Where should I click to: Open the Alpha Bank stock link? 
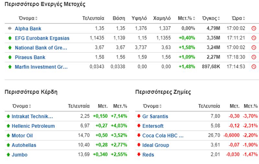click(28, 28)
